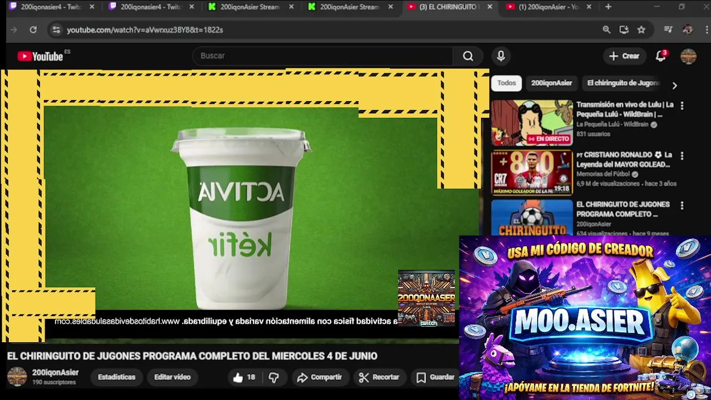
Task: Open browser zoom magnifier icon
Action: pyautogui.click(x=607, y=29)
